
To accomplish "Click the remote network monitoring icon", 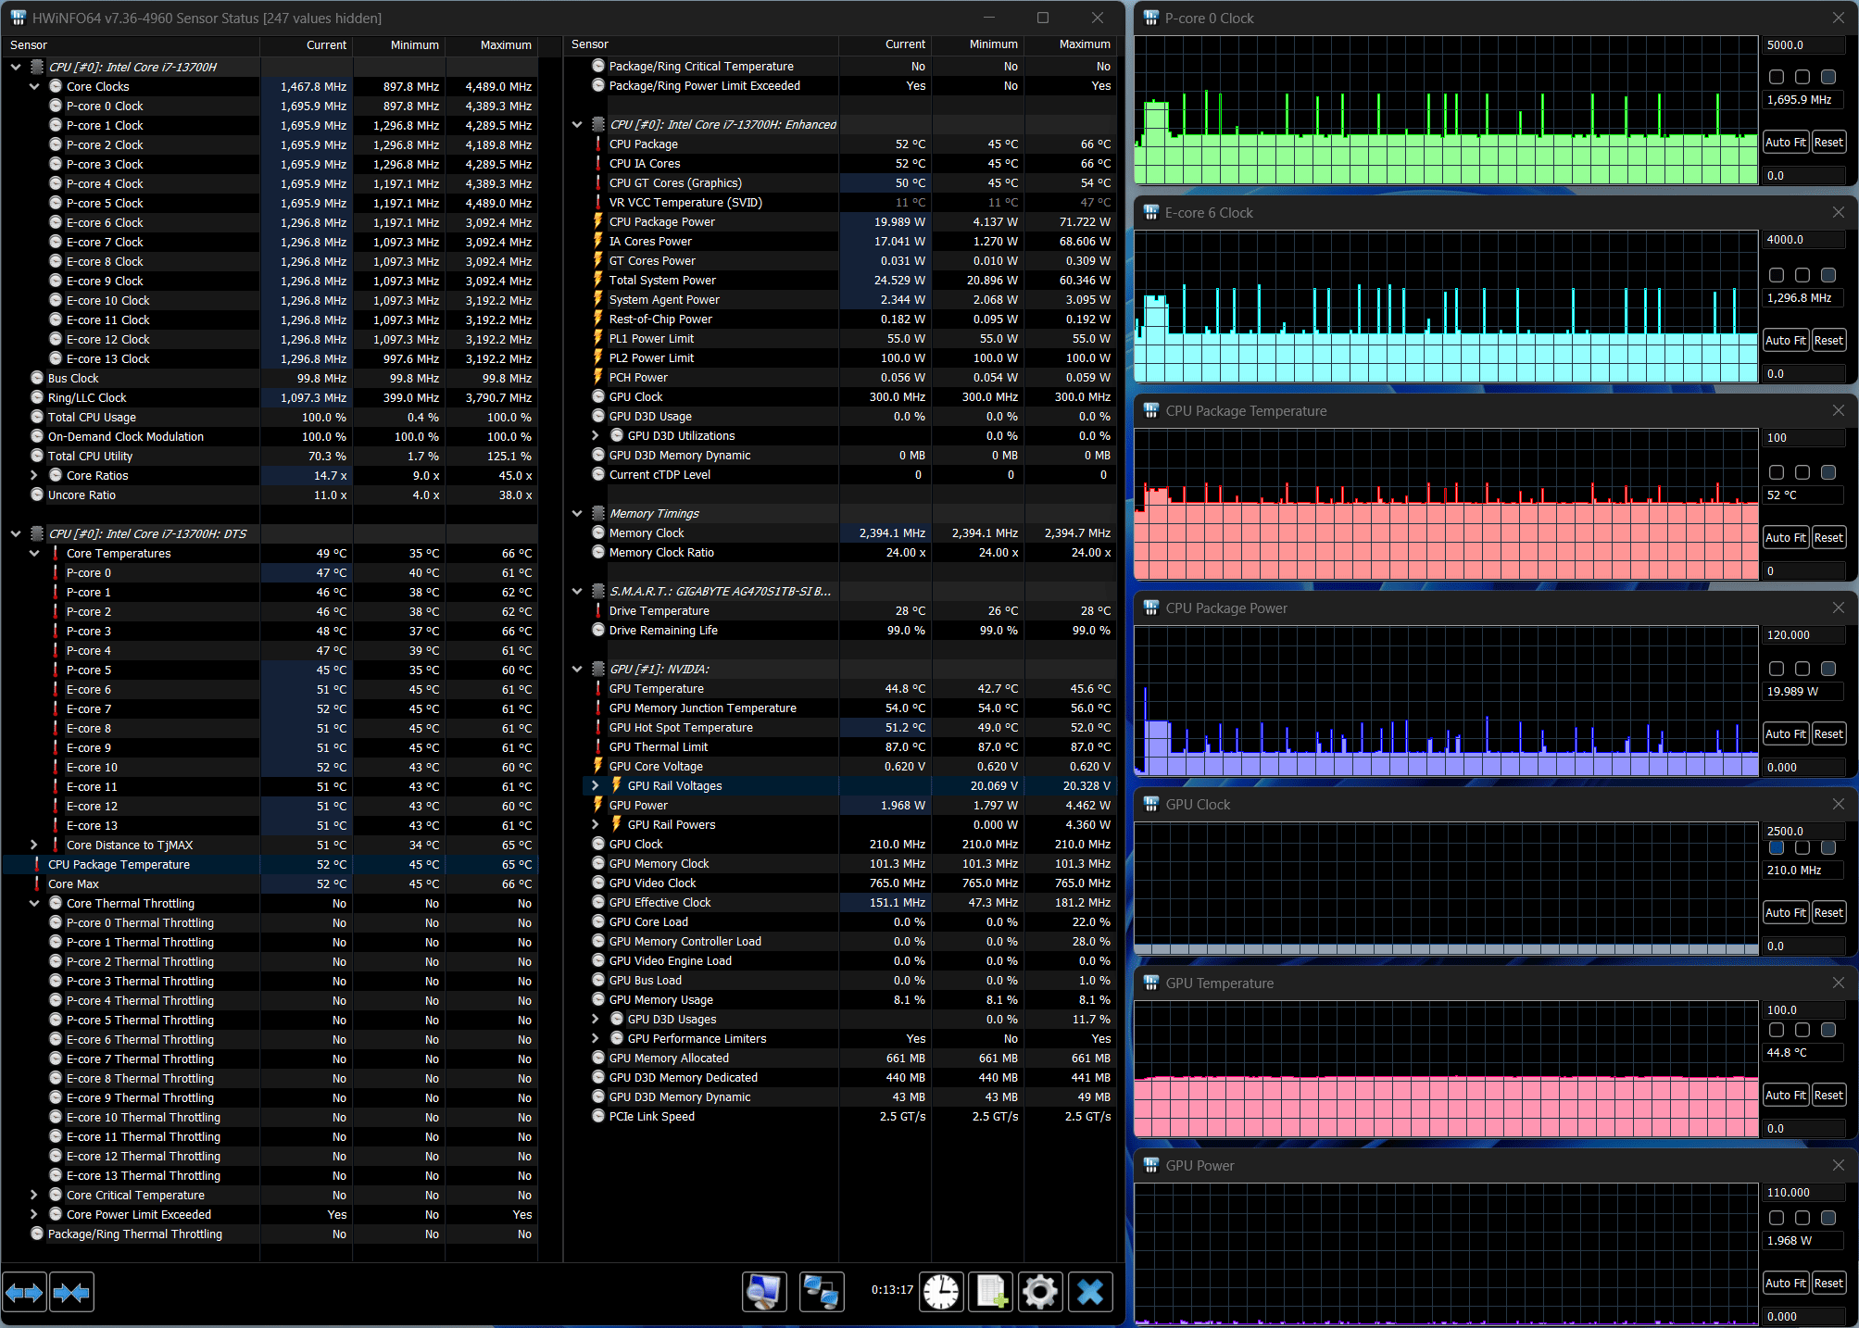I will point(821,1291).
